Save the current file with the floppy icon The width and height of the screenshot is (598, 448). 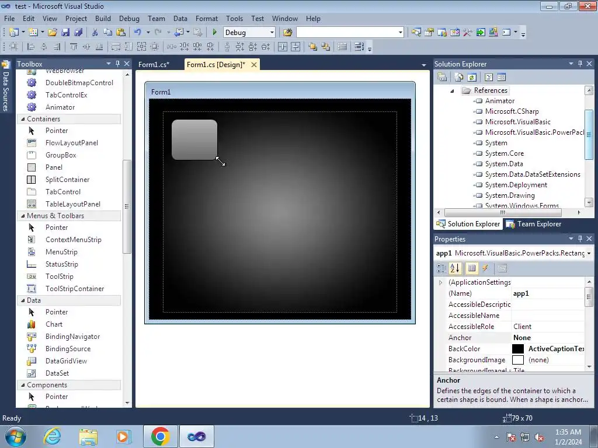tap(65, 33)
